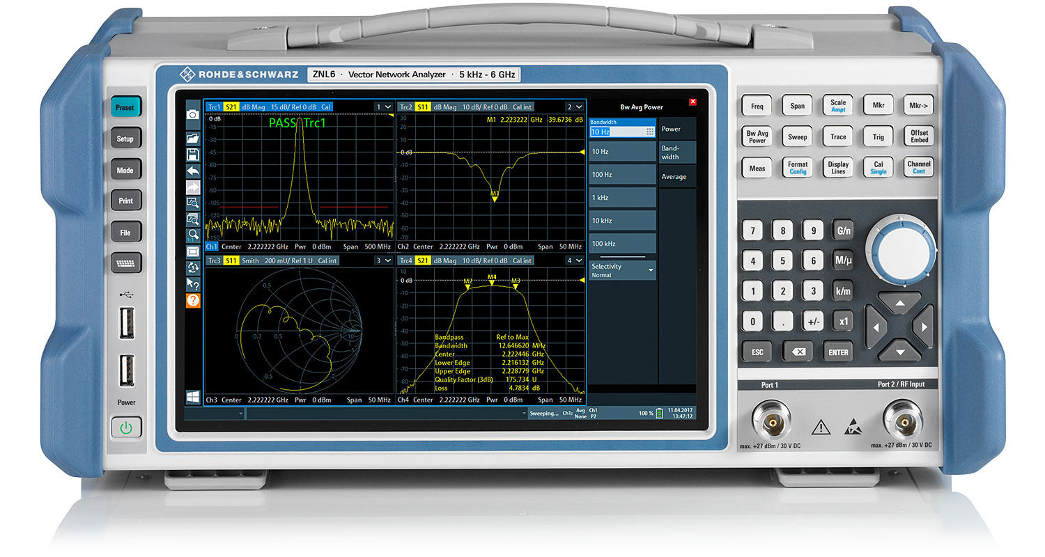This screenshot has height=557, width=1045.
Task: Open the chevron dropdown beside Sweeping status
Action: click(525, 413)
